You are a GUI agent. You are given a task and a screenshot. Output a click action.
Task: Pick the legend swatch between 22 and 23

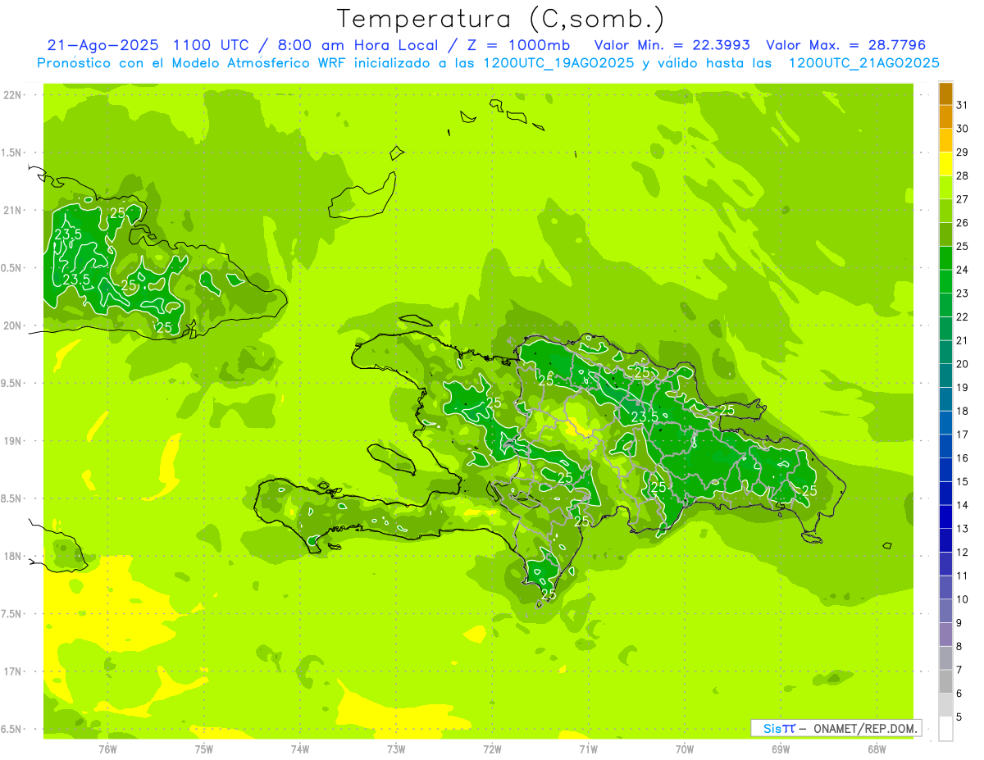(945, 305)
